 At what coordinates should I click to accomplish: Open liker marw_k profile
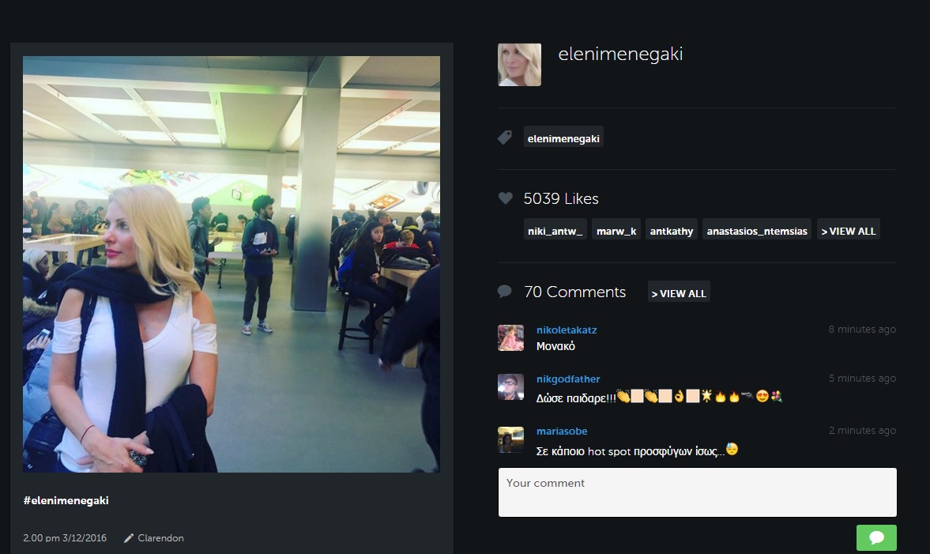point(616,231)
